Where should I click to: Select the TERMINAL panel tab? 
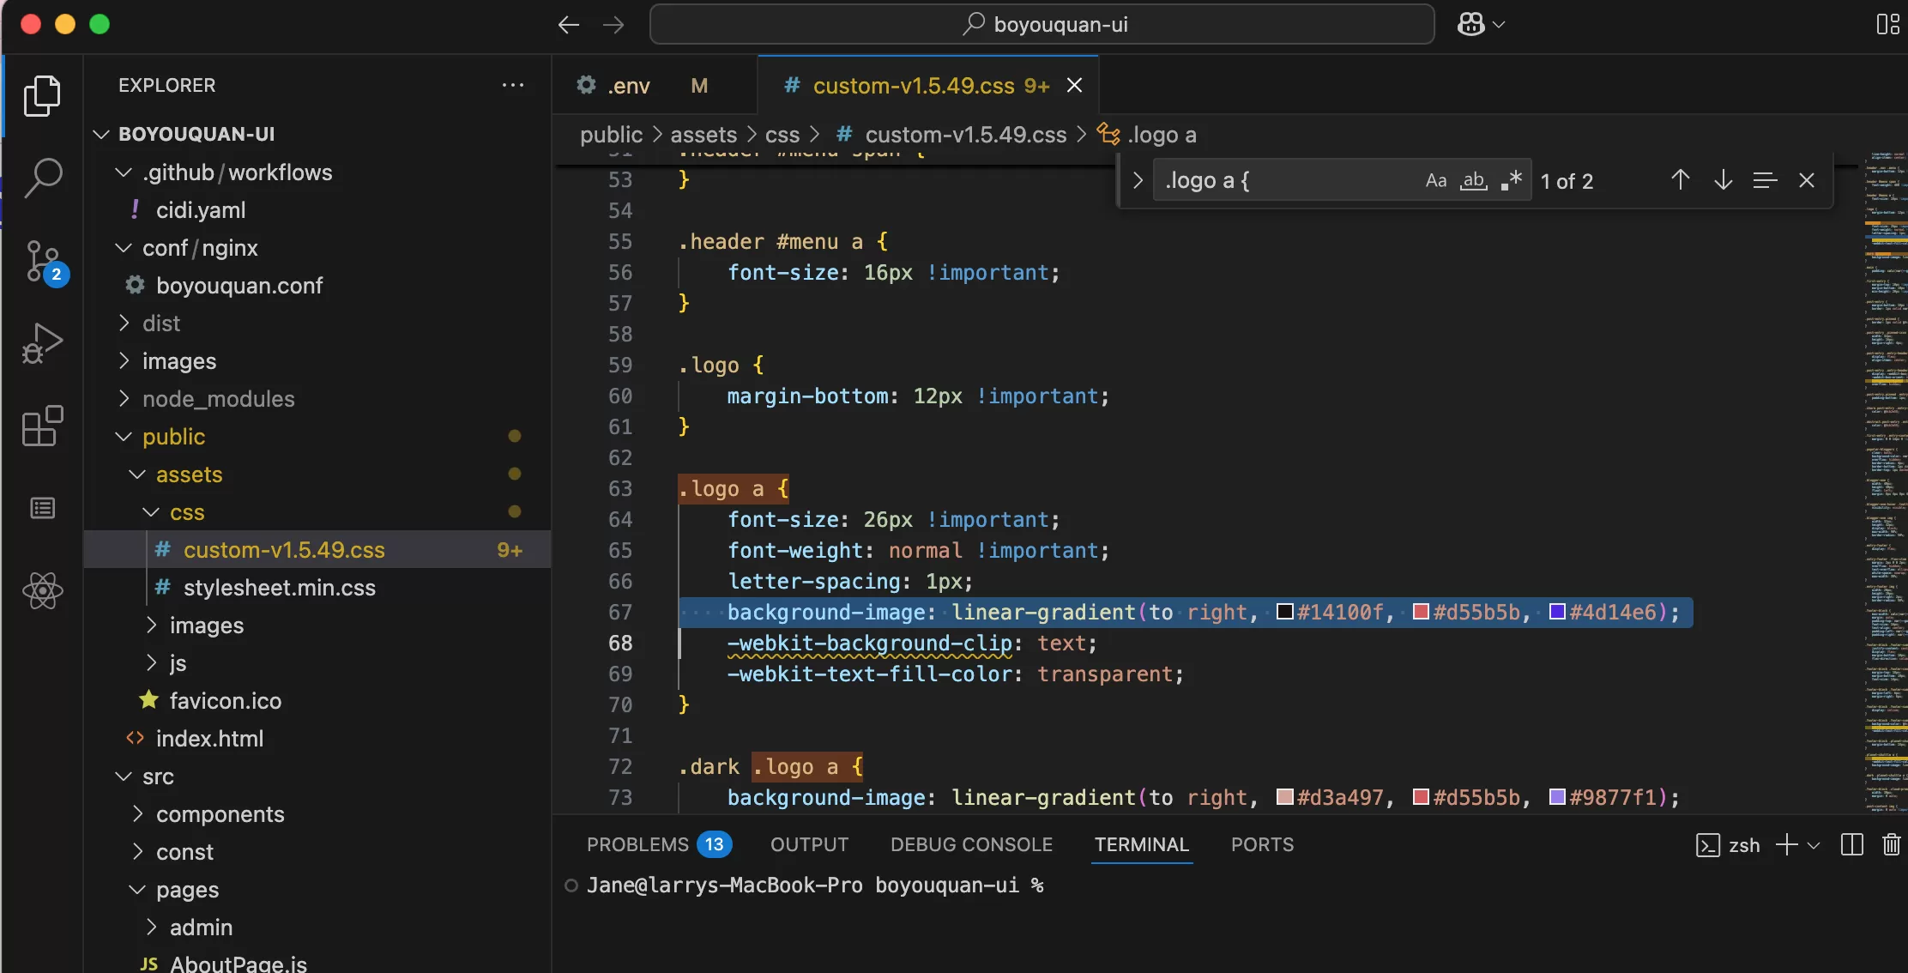click(1141, 844)
